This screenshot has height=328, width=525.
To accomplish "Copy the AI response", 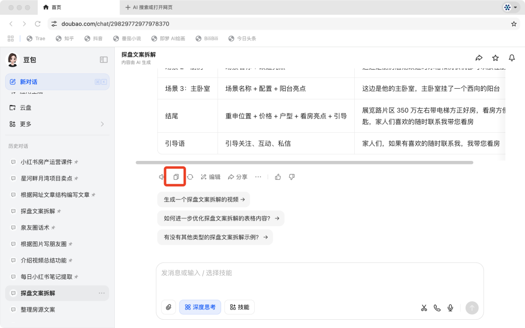I will [x=175, y=176].
